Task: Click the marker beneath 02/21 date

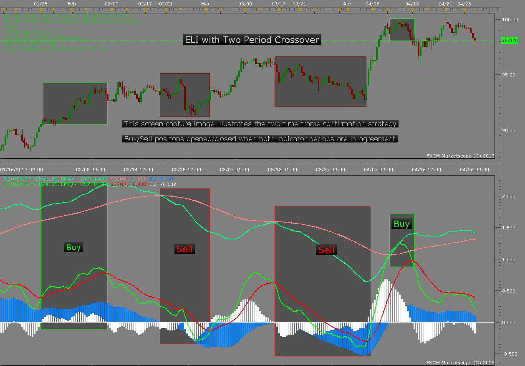Action: (166, 10)
